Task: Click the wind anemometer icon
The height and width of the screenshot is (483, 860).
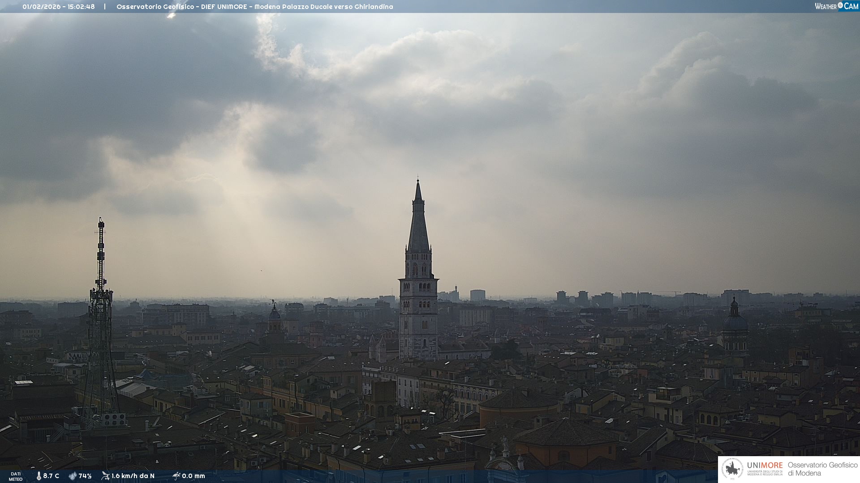Action: click(105, 476)
